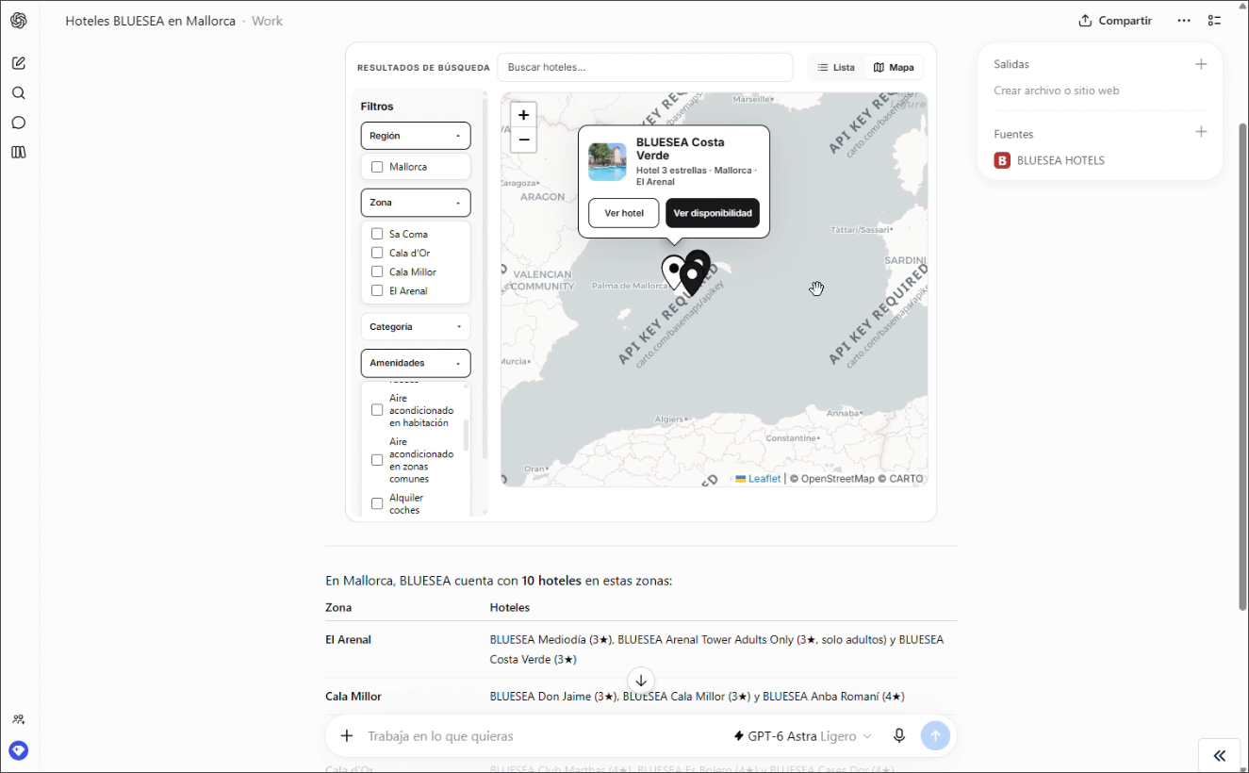Send the message with the arrow button

click(935, 736)
